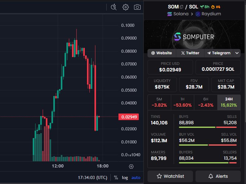Click the SELLS count 51,208

click(x=230, y=123)
